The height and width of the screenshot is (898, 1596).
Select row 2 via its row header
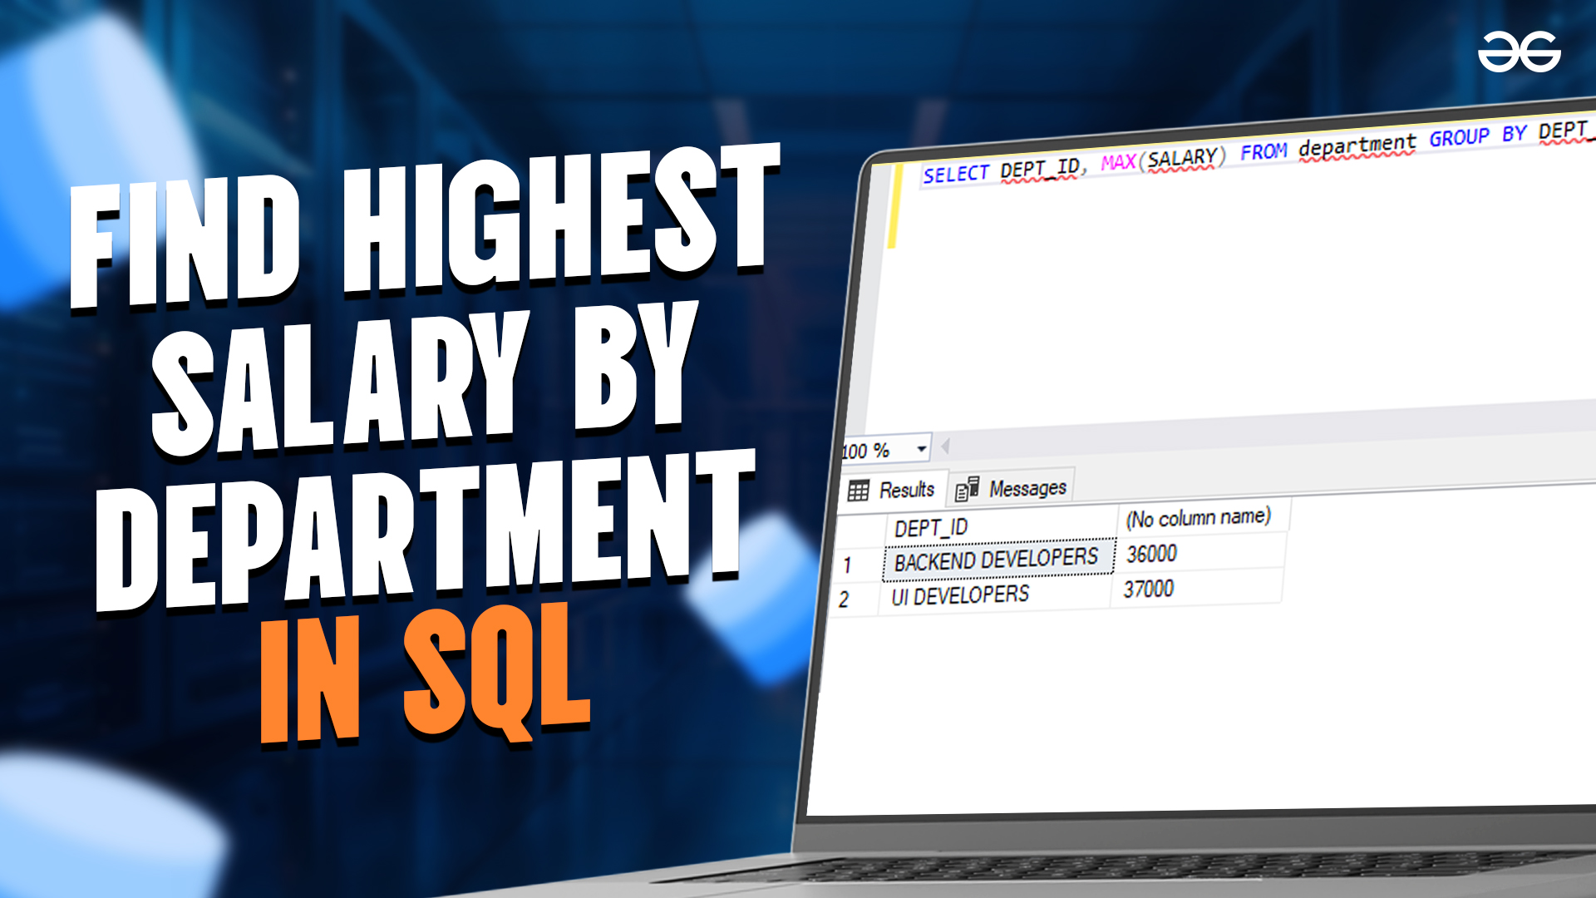pos(845,599)
